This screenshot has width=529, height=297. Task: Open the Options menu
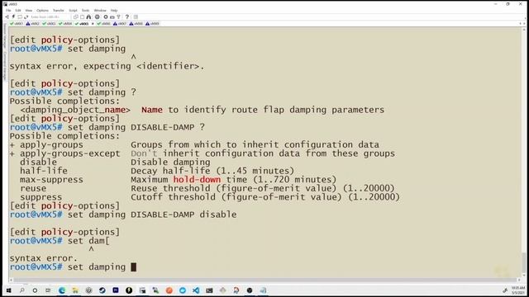pos(42,11)
